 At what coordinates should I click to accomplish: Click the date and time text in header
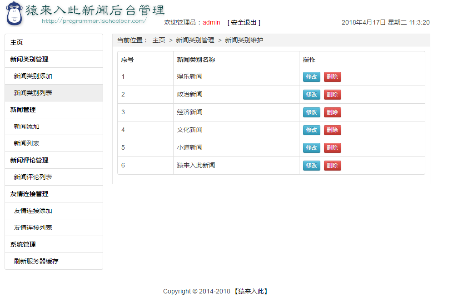click(386, 23)
